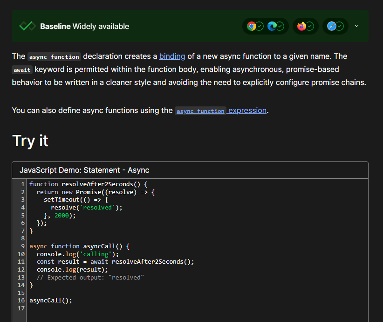Click the Edge browser icon

(x=272, y=26)
